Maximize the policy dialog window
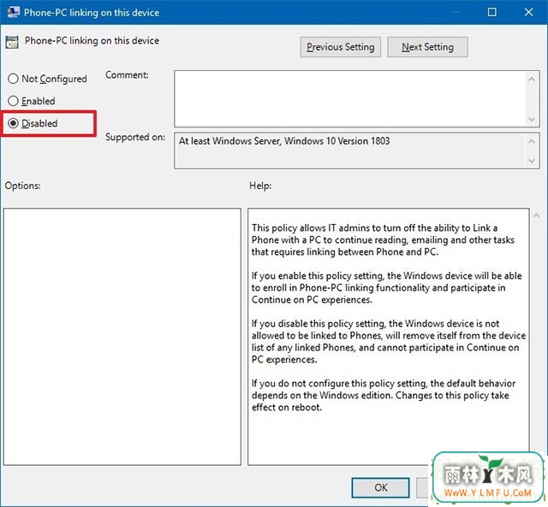The image size is (548, 507). [492, 12]
